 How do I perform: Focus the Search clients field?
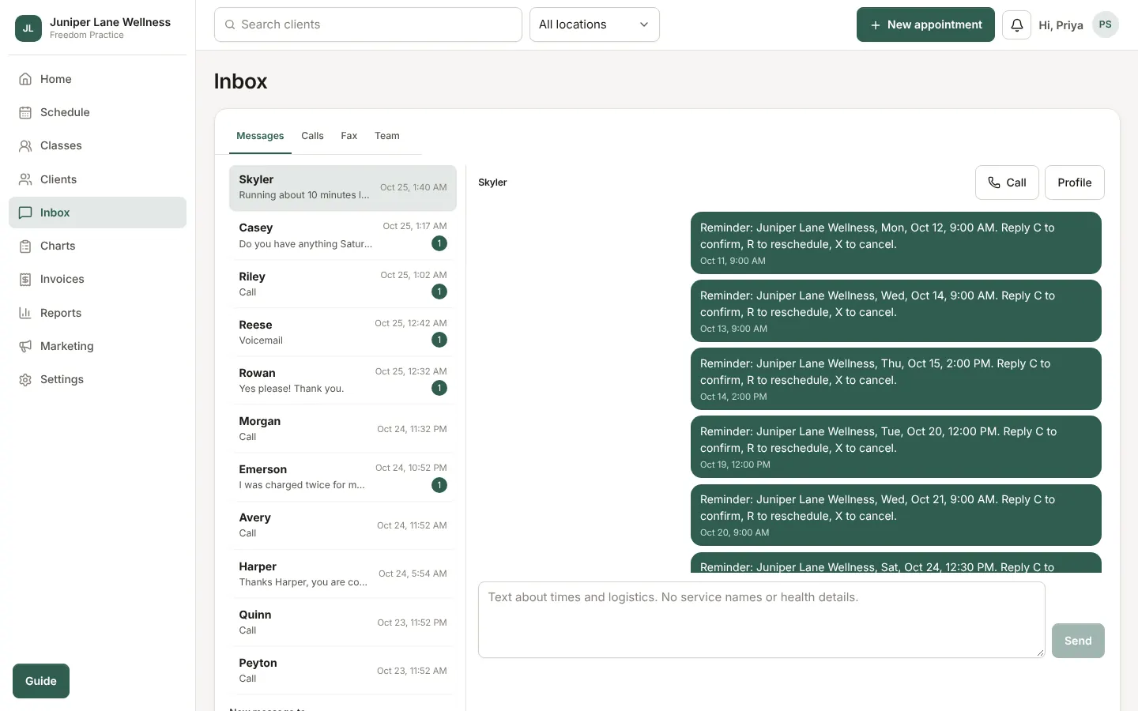pos(368,24)
